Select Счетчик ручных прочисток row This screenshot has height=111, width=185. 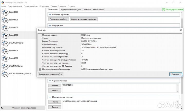(110, 51)
